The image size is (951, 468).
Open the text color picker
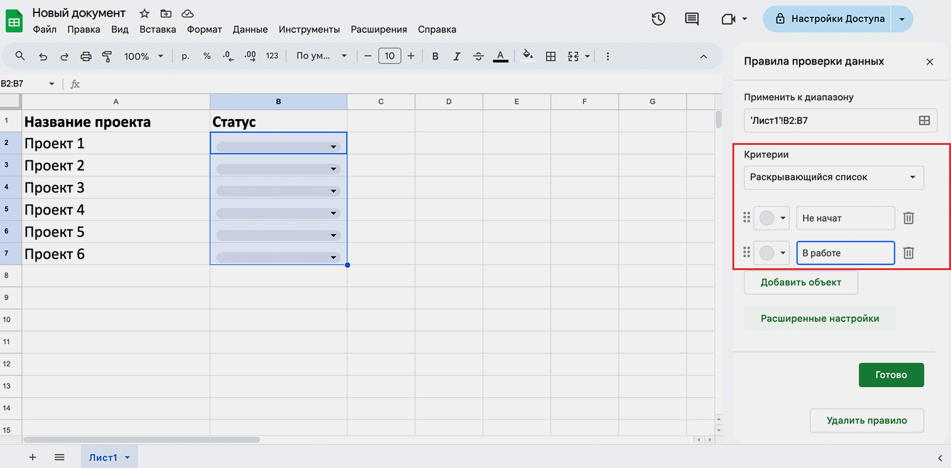click(x=500, y=56)
